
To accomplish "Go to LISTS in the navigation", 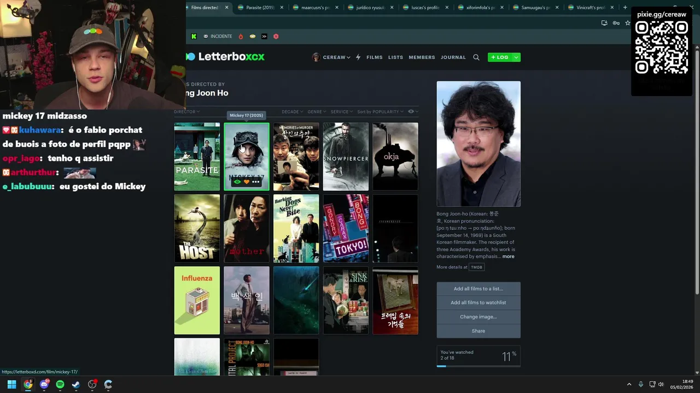I will coord(396,57).
